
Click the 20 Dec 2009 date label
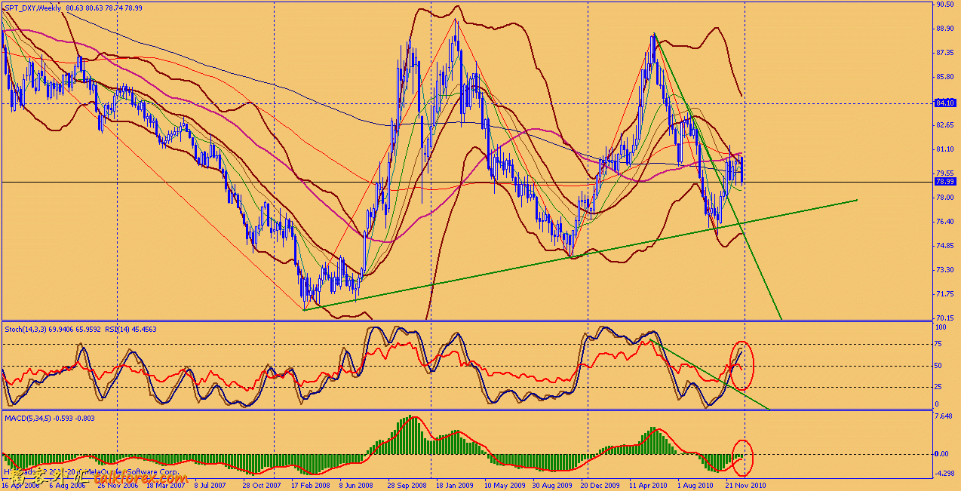[x=600, y=486]
